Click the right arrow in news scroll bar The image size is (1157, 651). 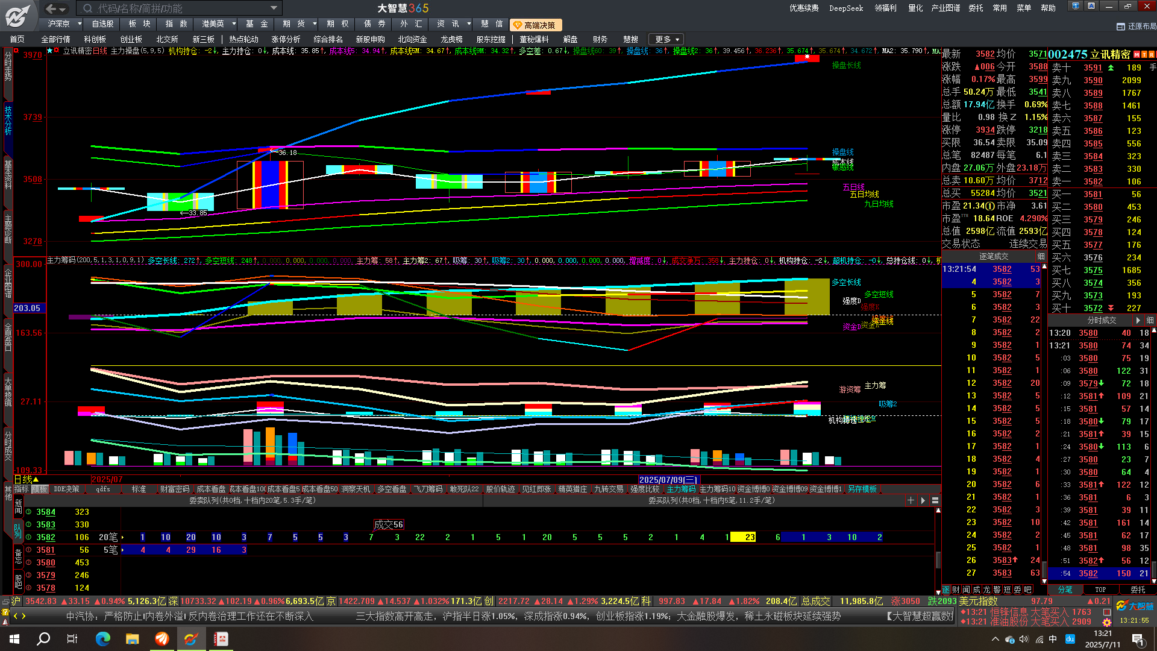point(24,616)
